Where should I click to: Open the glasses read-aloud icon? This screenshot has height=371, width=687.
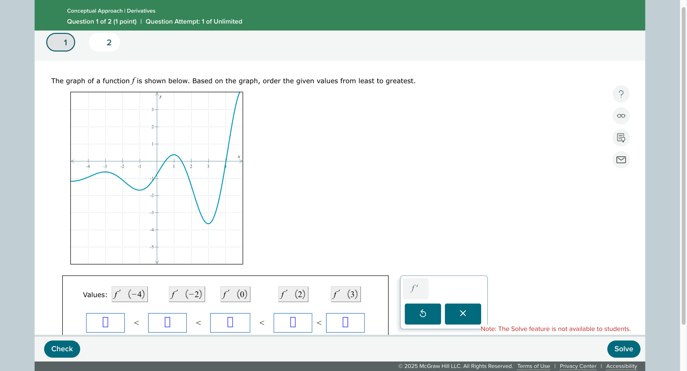621,116
